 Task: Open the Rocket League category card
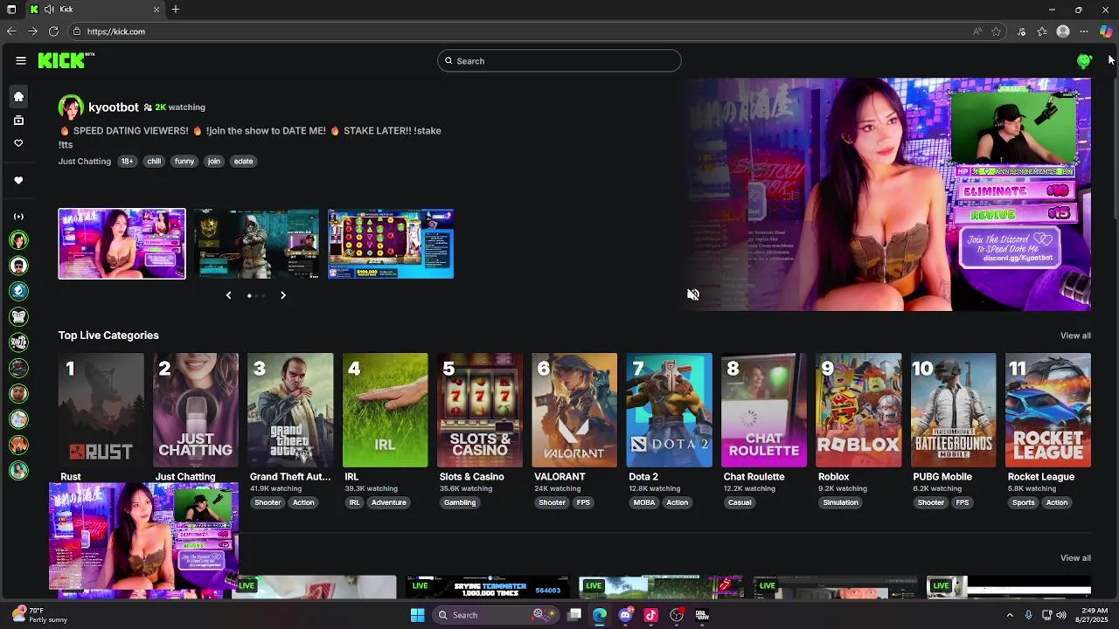tap(1048, 410)
